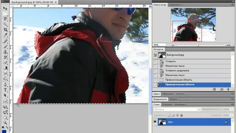Switch to the Операции tab

(x=175, y=5)
